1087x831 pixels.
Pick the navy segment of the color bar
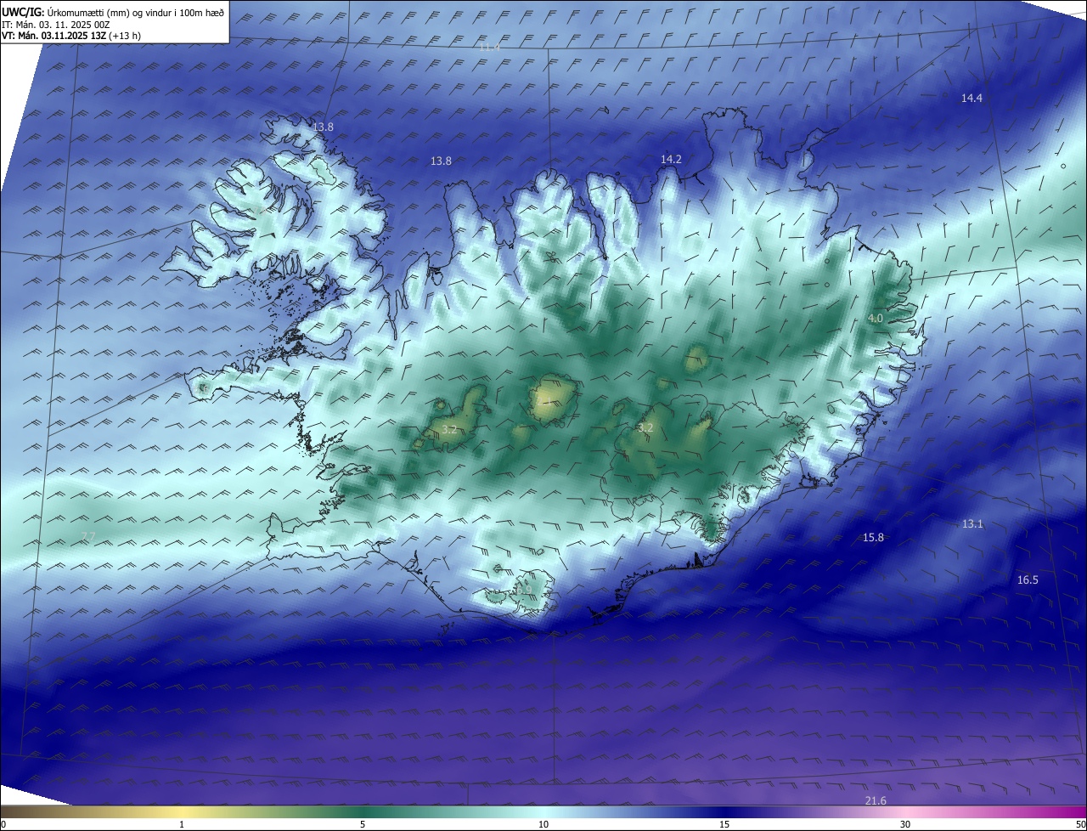tap(724, 812)
